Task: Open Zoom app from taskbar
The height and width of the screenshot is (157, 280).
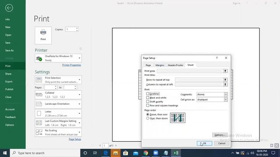Action: 156,153
